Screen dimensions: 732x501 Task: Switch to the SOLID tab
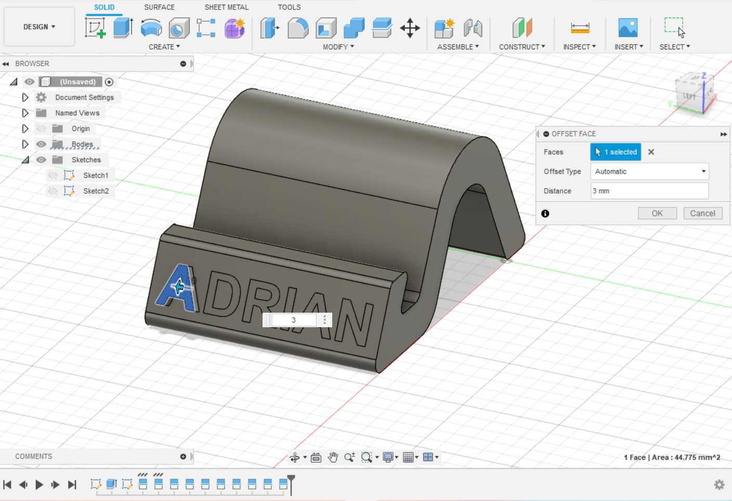pos(104,7)
